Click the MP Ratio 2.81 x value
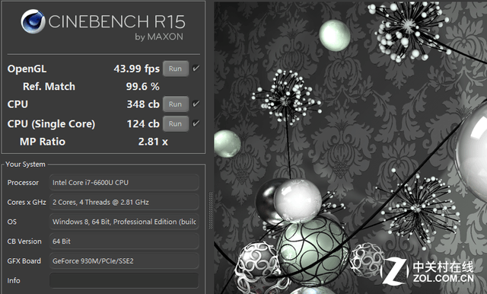The height and width of the screenshot is (294, 487). tap(153, 142)
